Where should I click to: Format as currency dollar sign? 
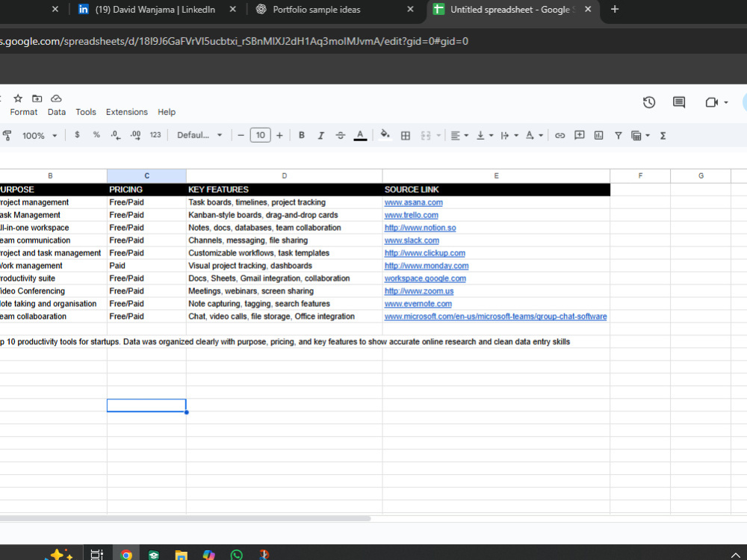[77, 135]
